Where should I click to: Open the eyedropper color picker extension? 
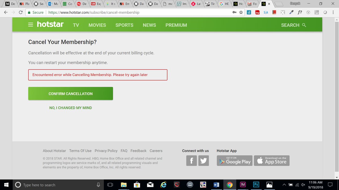[x=291, y=12]
